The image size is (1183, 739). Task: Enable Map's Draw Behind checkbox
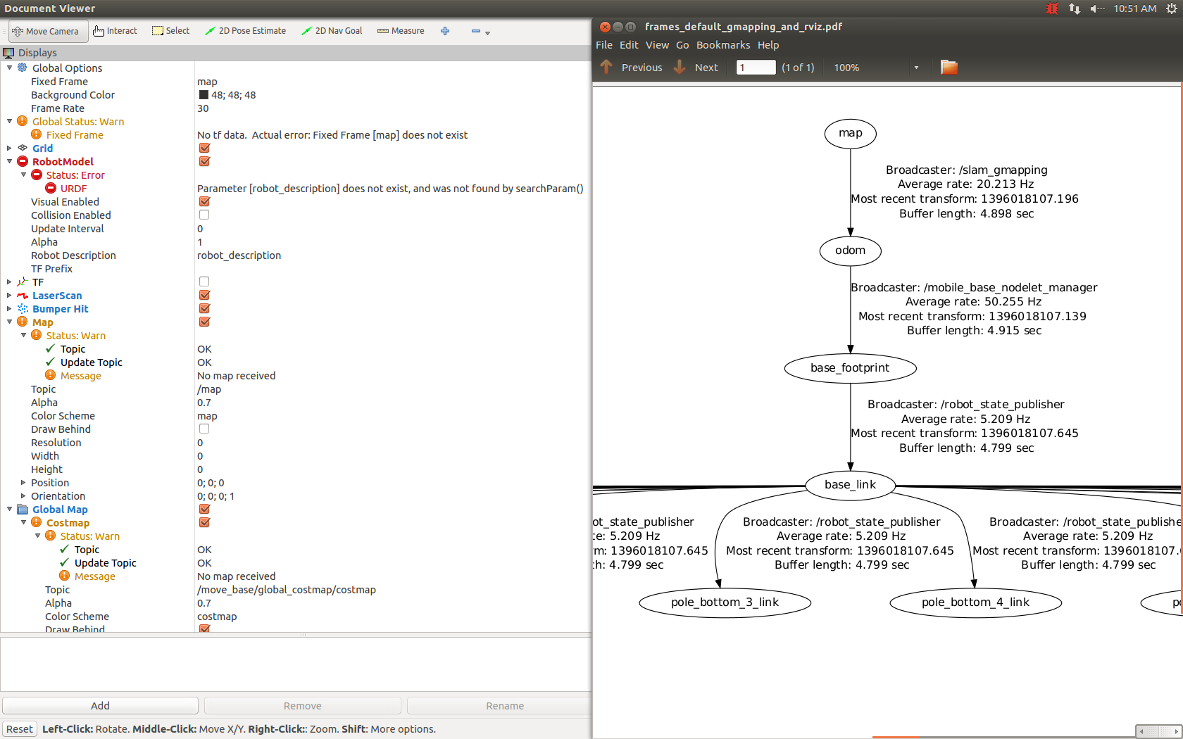tap(204, 429)
